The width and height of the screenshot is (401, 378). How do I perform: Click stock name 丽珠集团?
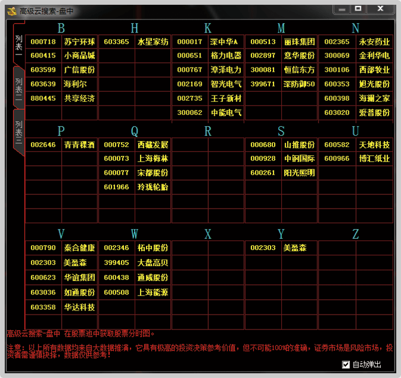(x=299, y=41)
